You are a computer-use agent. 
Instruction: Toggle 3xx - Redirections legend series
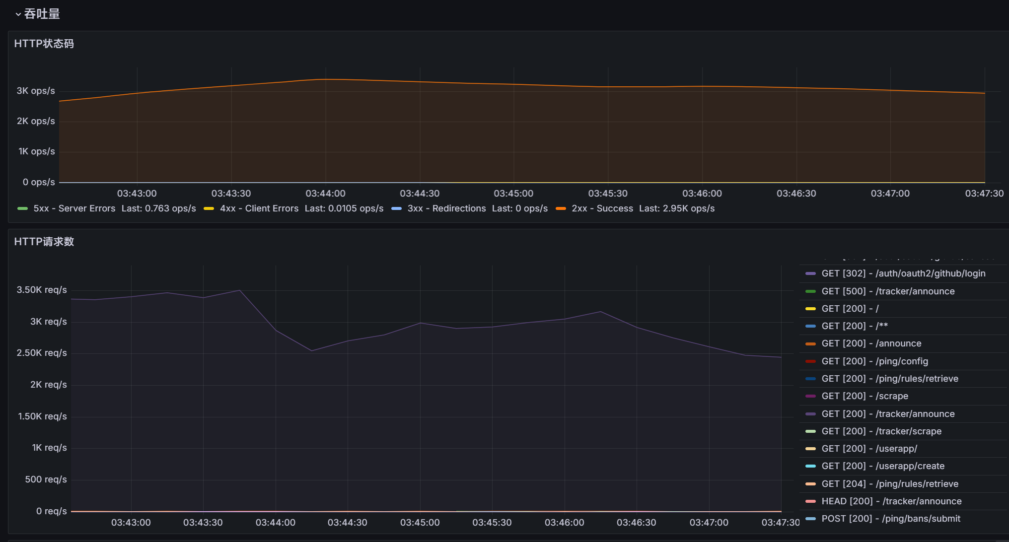(446, 208)
